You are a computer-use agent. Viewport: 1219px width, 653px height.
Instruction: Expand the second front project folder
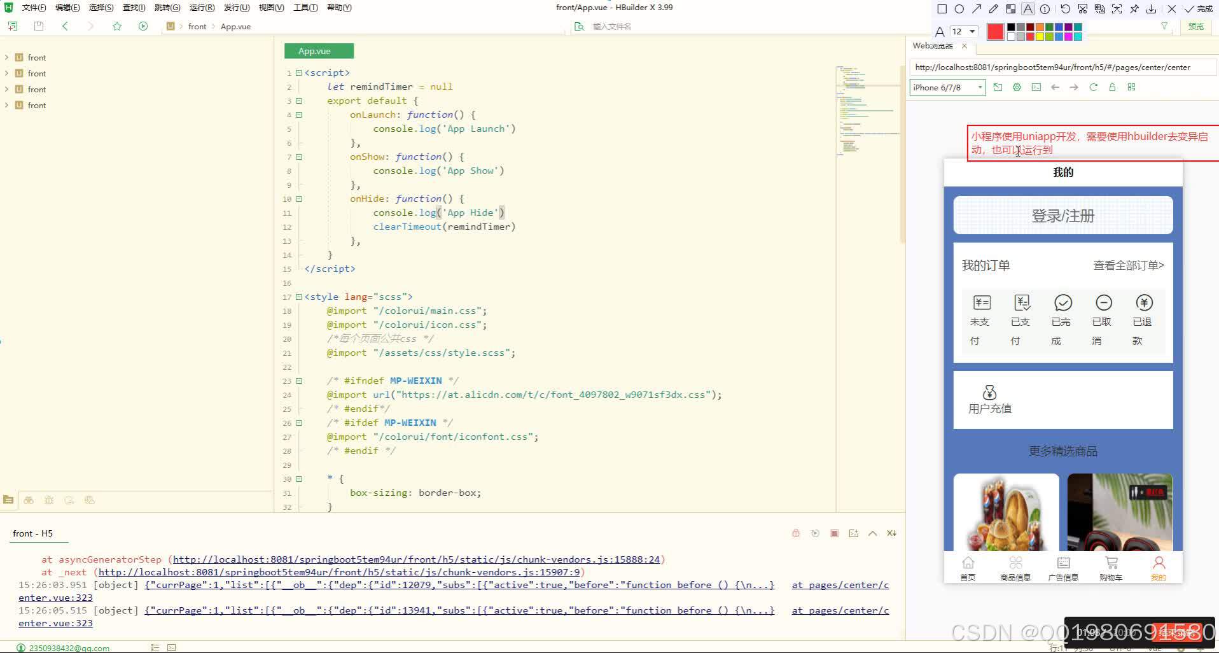pyautogui.click(x=6, y=73)
